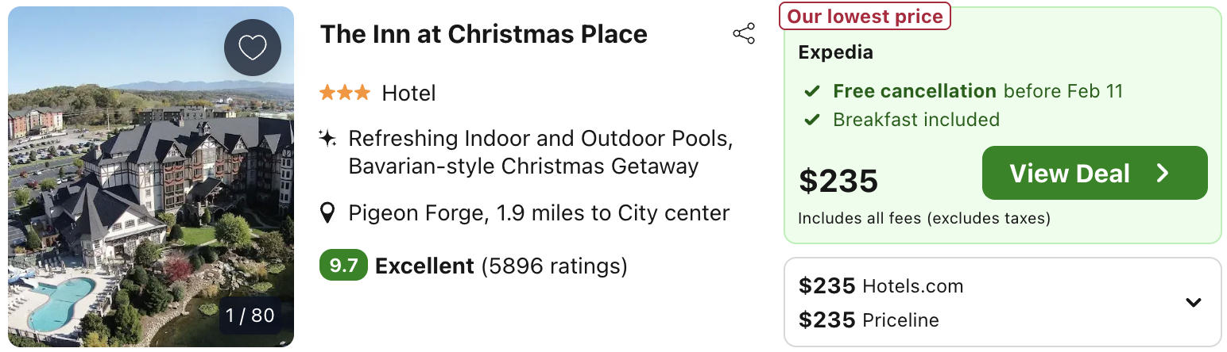Click the sparkle icon beside pool highlights
Screen dimensions: 1227x352
tap(327, 139)
